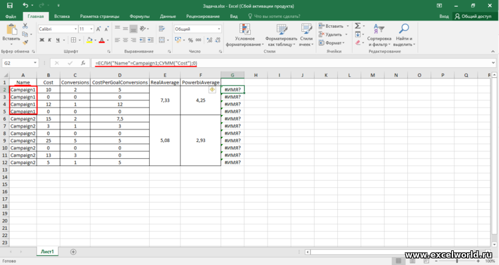The height and width of the screenshot is (265, 499).
Task: Switch to the Рецензирование tab
Action: [x=203, y=16]
